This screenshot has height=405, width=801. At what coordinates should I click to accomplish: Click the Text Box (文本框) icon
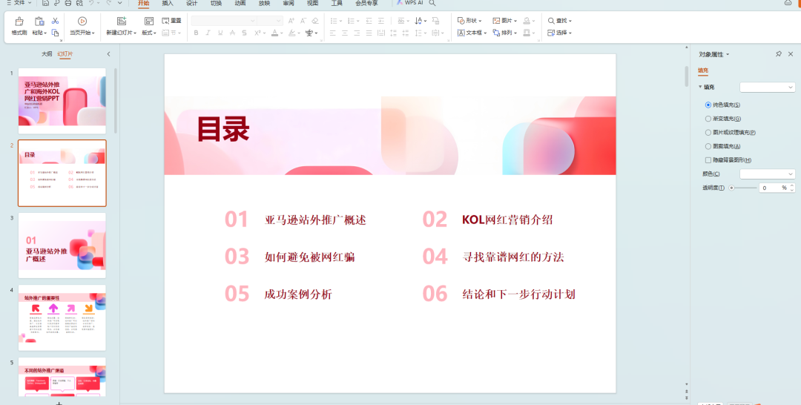461,33
